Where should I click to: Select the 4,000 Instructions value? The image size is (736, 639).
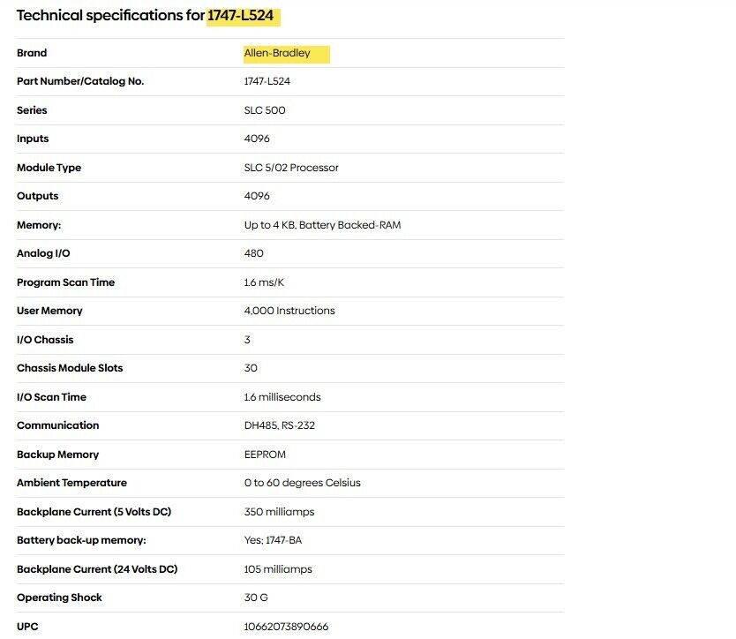[289, 311]
